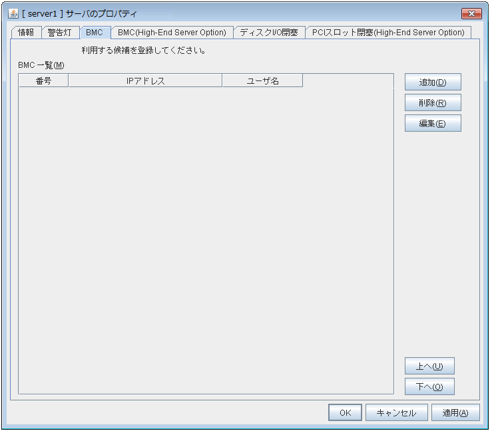Screen dimensions: 490x431
Task: Click the Java icon in the title bar
Action: click(x=13, y=14)
